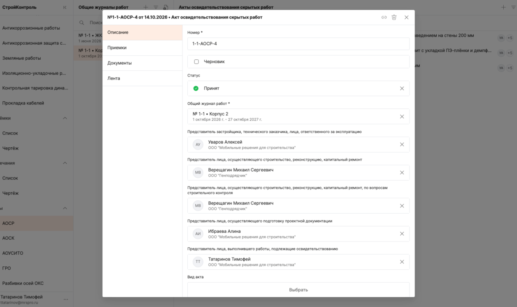
Task: Select ГРО in the sidebar
Action: pyautogui.click(x=37, y=268)
